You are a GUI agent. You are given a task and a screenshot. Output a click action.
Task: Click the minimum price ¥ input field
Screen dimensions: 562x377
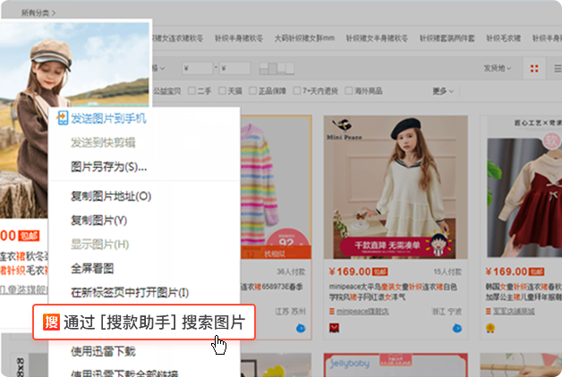click(198, 68)
